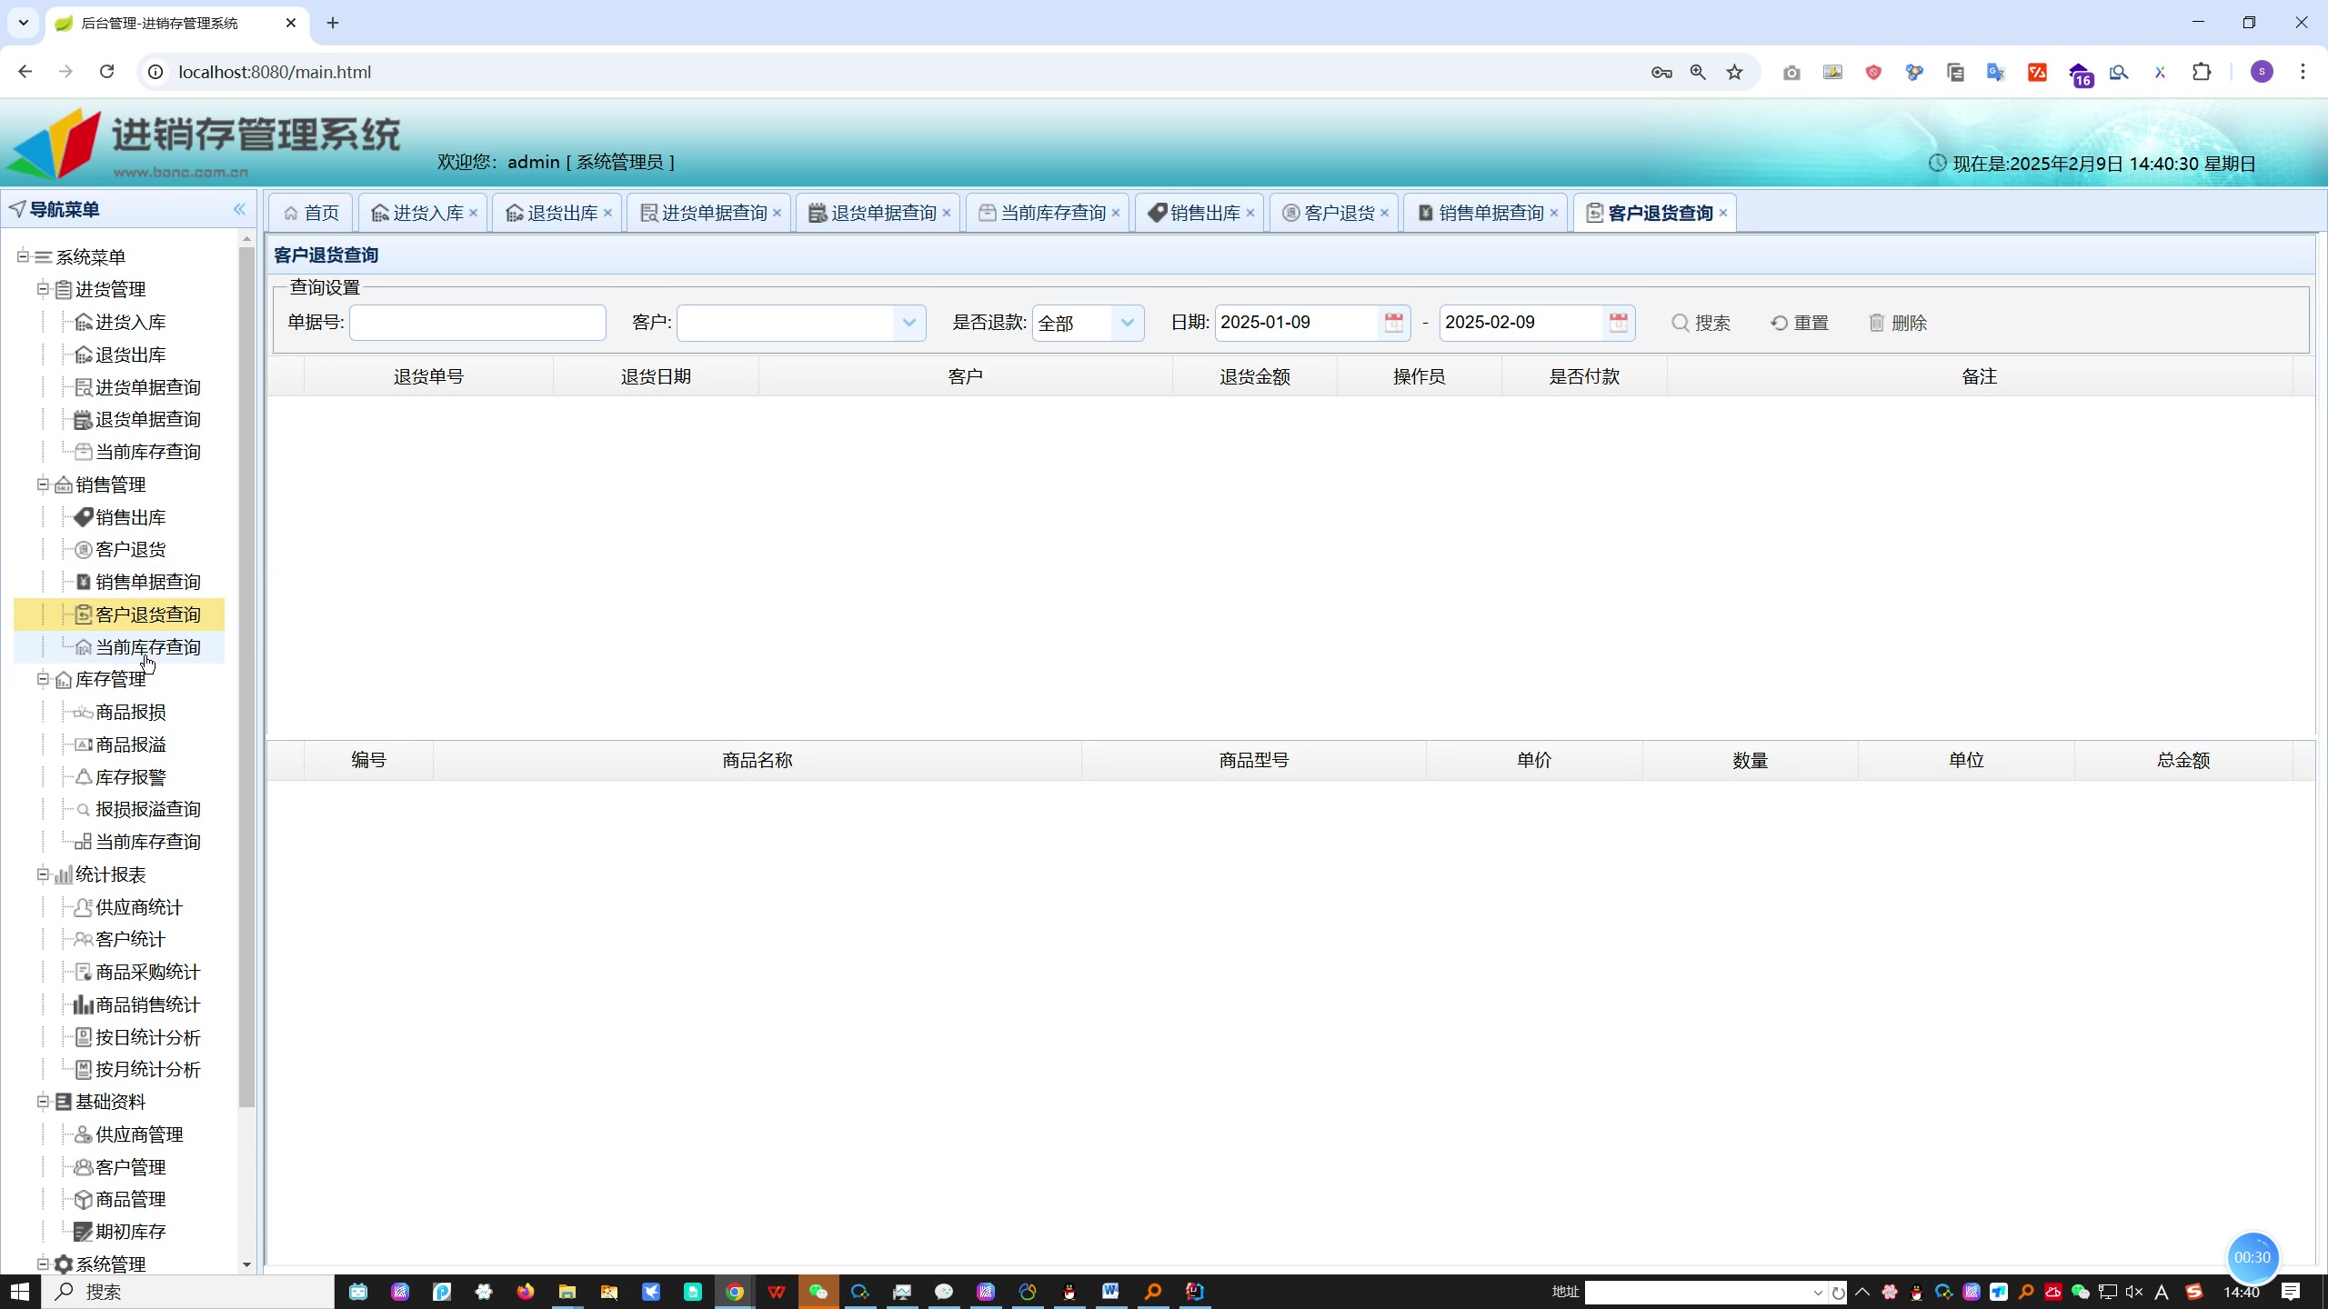Viewport: 2328px width, 1309px height.
Task: Collapse the 基础资料 tree group
Action: point(43,1102)
